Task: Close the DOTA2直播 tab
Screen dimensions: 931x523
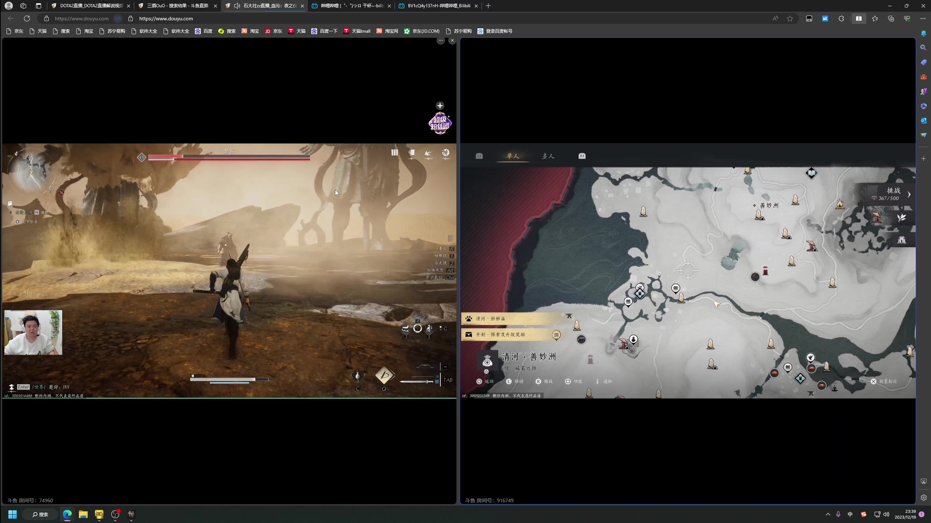Action: (128, 6)
